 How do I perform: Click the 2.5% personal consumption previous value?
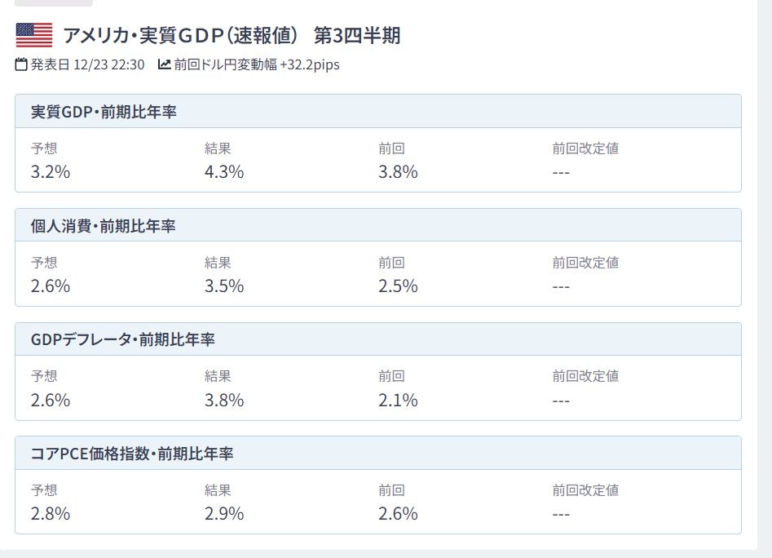pyautogui.click(x=398, y=286)
